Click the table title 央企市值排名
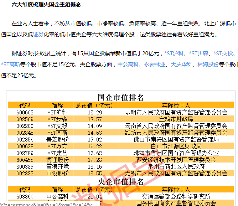The width and height of the screenshot is (238, 206). pos(121,182)
